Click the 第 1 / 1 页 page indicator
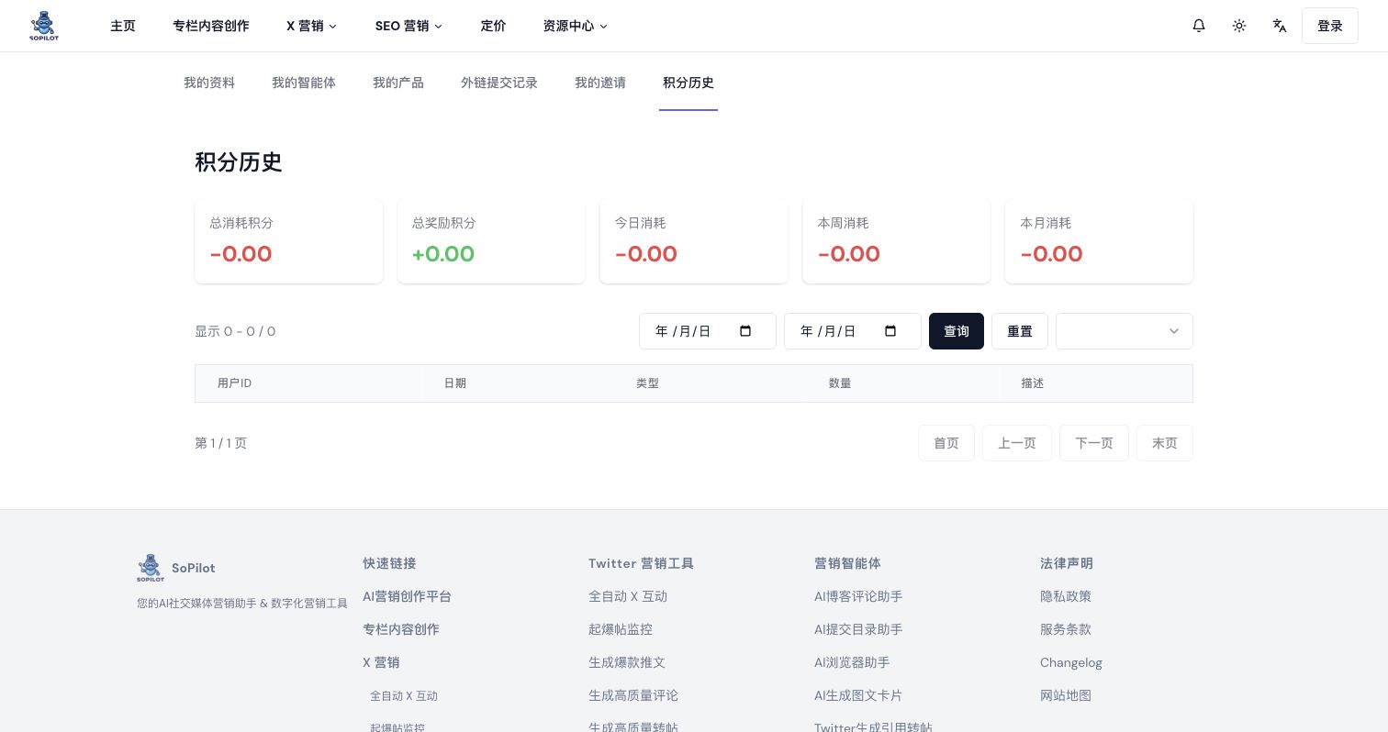The height and width of the screenshot is (732, 1388). pos(220,443)
